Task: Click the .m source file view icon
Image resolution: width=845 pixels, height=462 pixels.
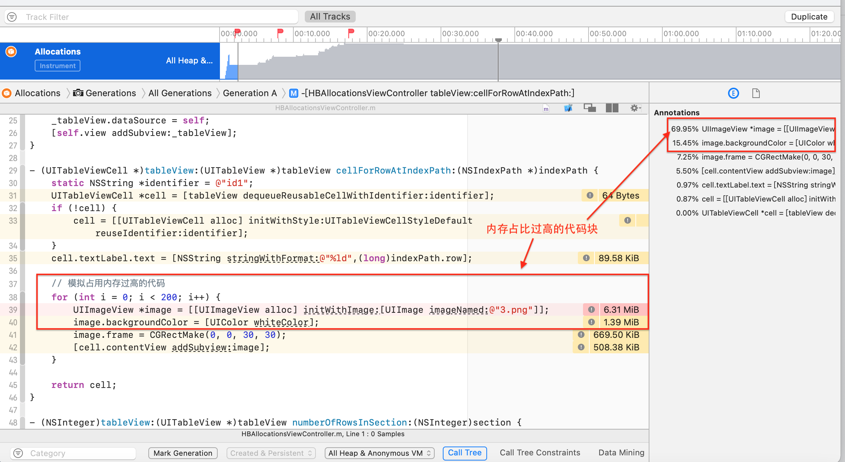Action: (546, 108)
